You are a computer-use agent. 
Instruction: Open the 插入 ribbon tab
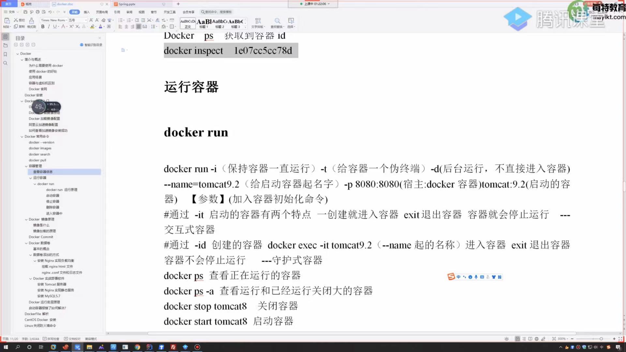coord(86,12)
